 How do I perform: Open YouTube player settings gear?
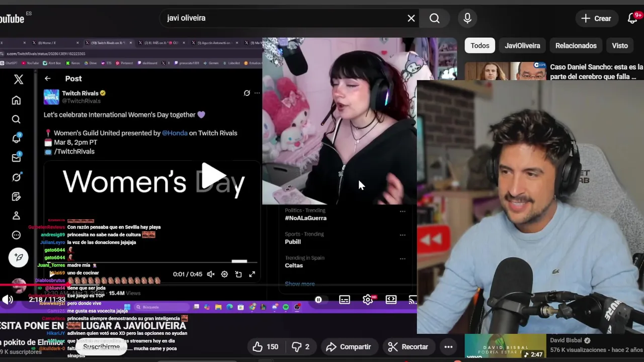coord(368,300)
